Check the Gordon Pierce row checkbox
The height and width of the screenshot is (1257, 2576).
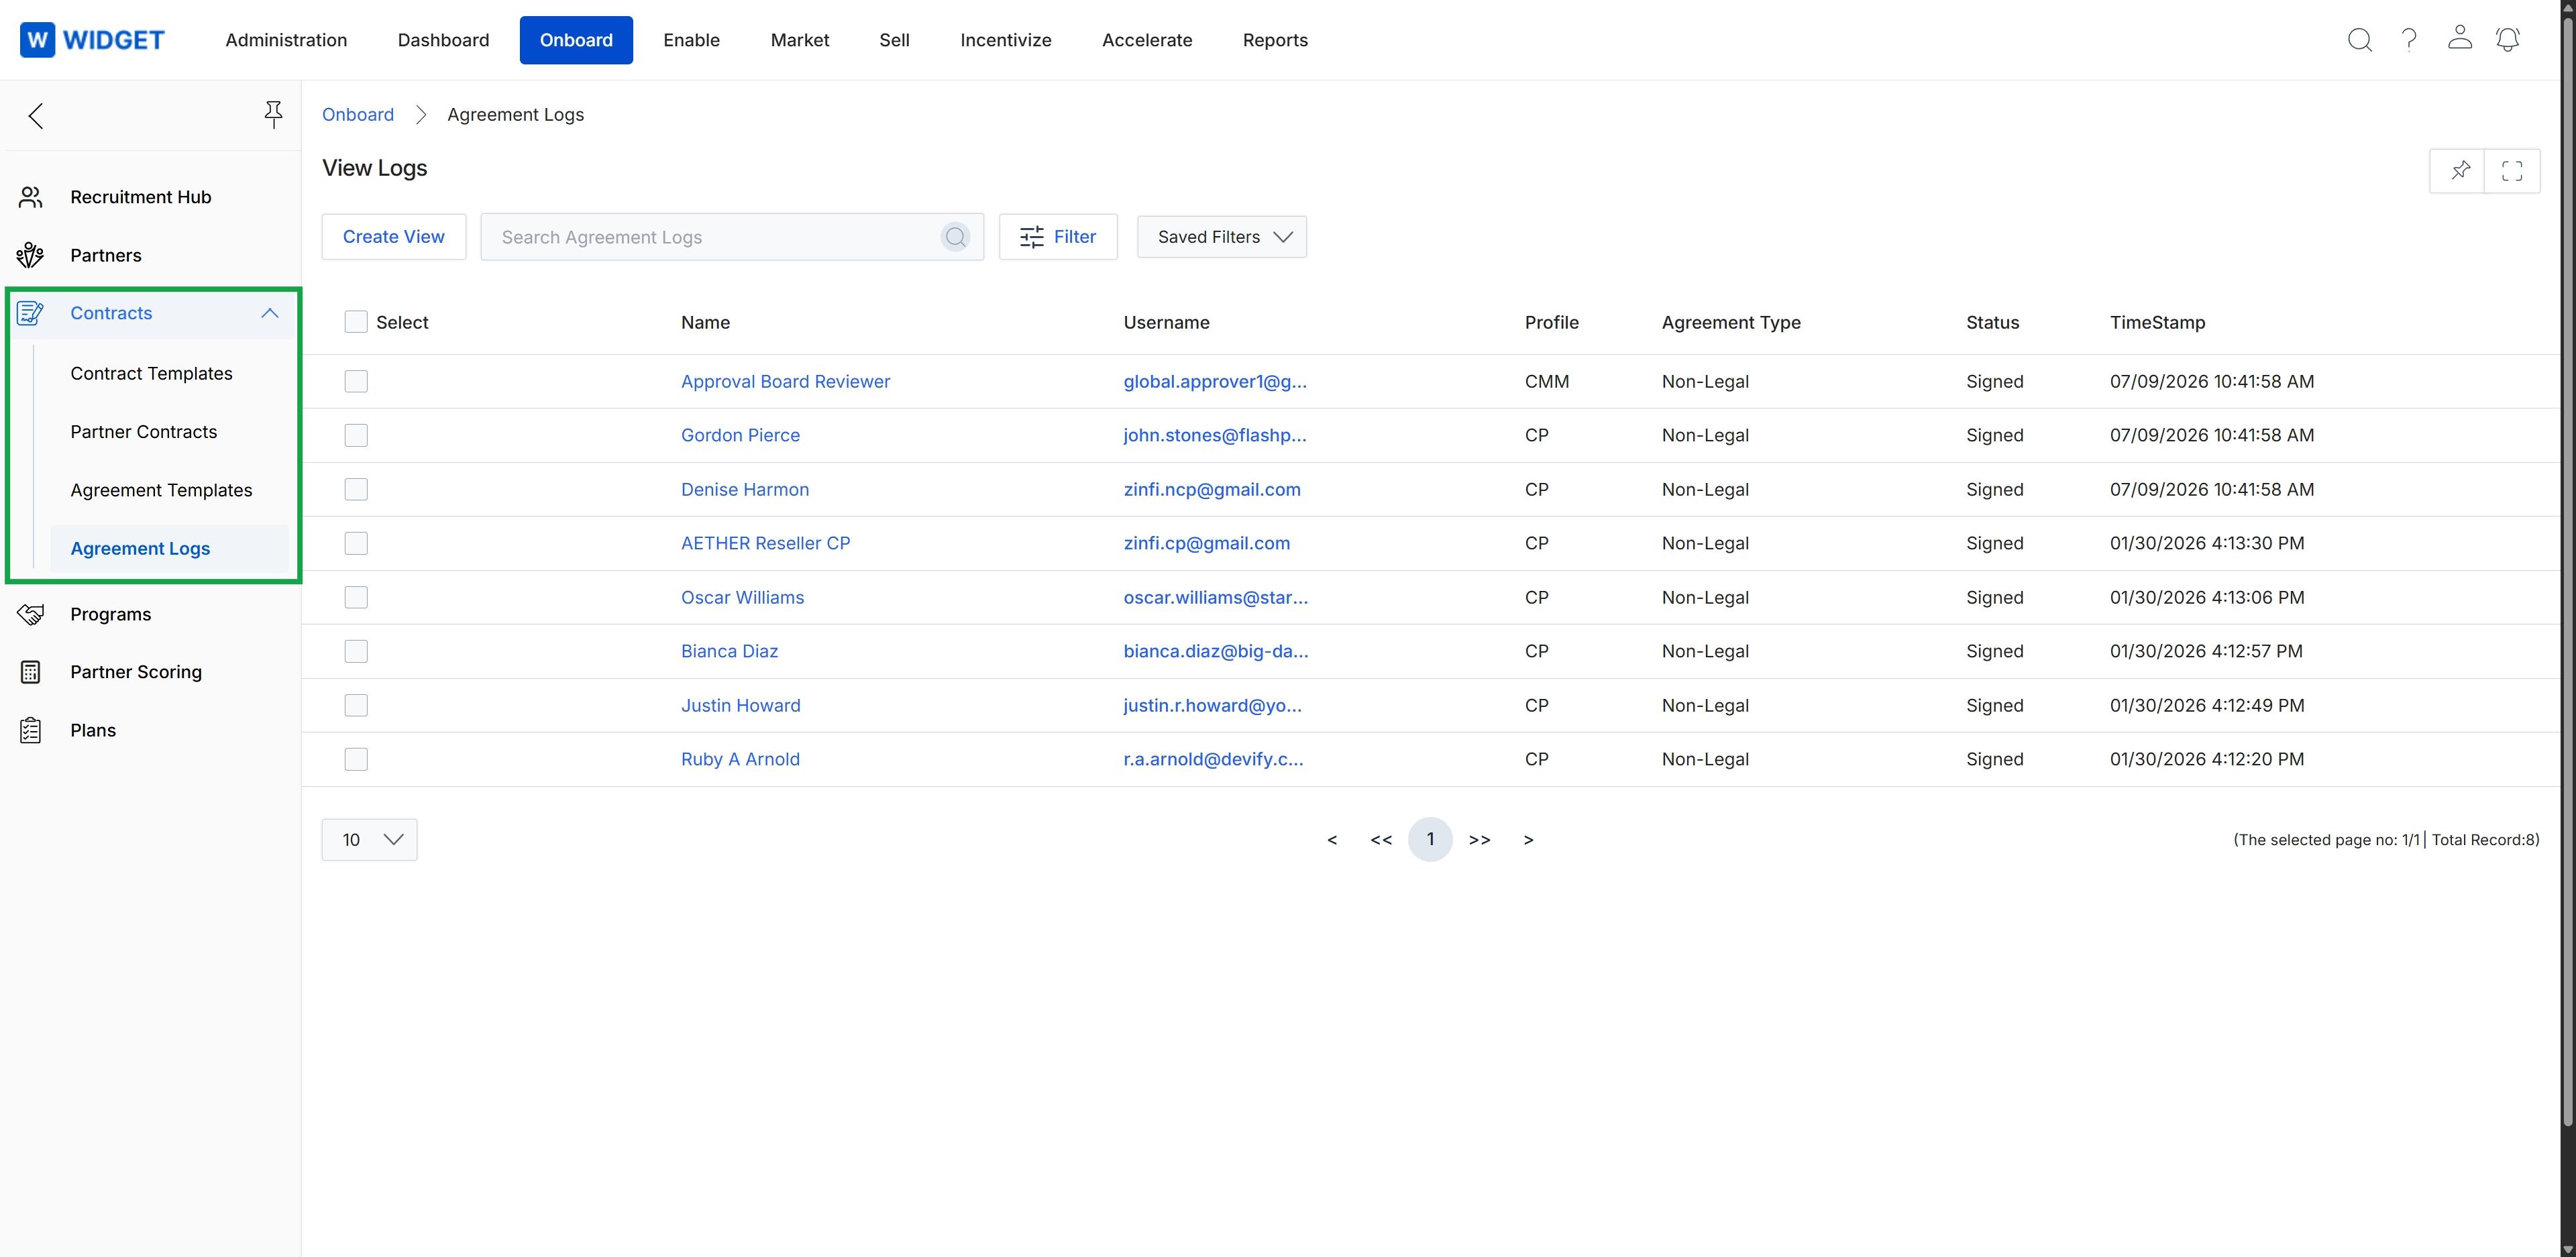[356, 435]
